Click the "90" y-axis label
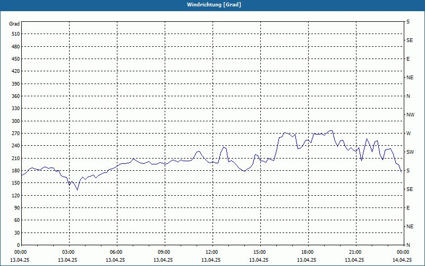Screen dimensions: 425x266 point(17,208)
